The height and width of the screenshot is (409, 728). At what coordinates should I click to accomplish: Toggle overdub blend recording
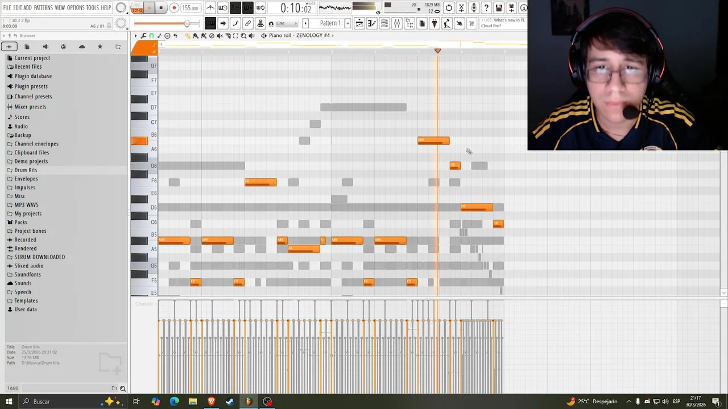pyautogui.click(x=248, y=8)
